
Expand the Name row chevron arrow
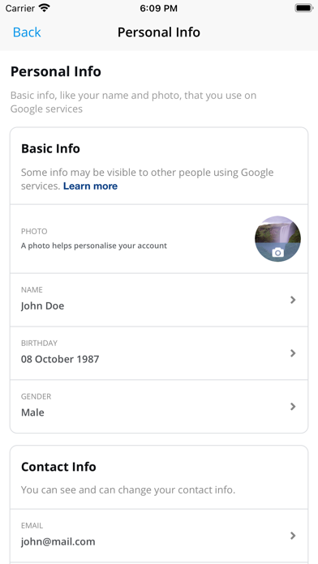coord(293,300)
